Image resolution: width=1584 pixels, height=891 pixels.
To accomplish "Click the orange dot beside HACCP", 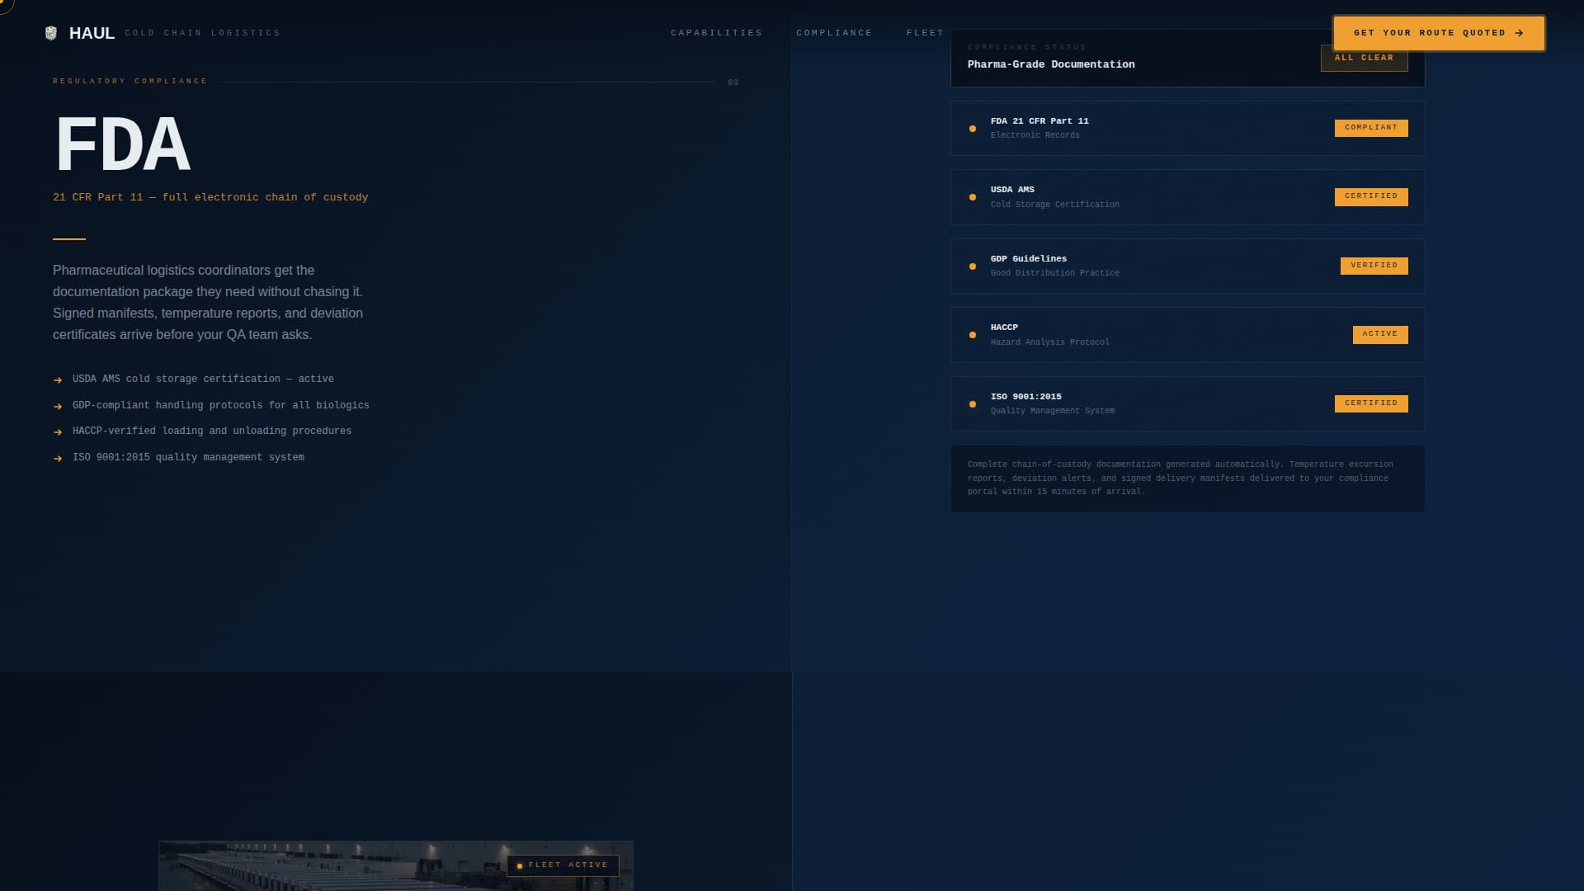I will point(973,335).
